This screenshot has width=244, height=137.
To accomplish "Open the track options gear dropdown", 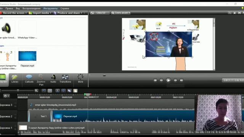I will click(x=6, y=96).
